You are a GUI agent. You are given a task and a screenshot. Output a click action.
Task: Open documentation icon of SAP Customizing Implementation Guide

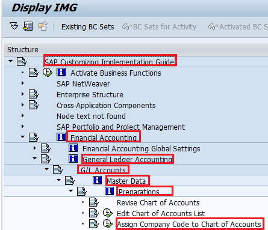[x=22, y=61]
